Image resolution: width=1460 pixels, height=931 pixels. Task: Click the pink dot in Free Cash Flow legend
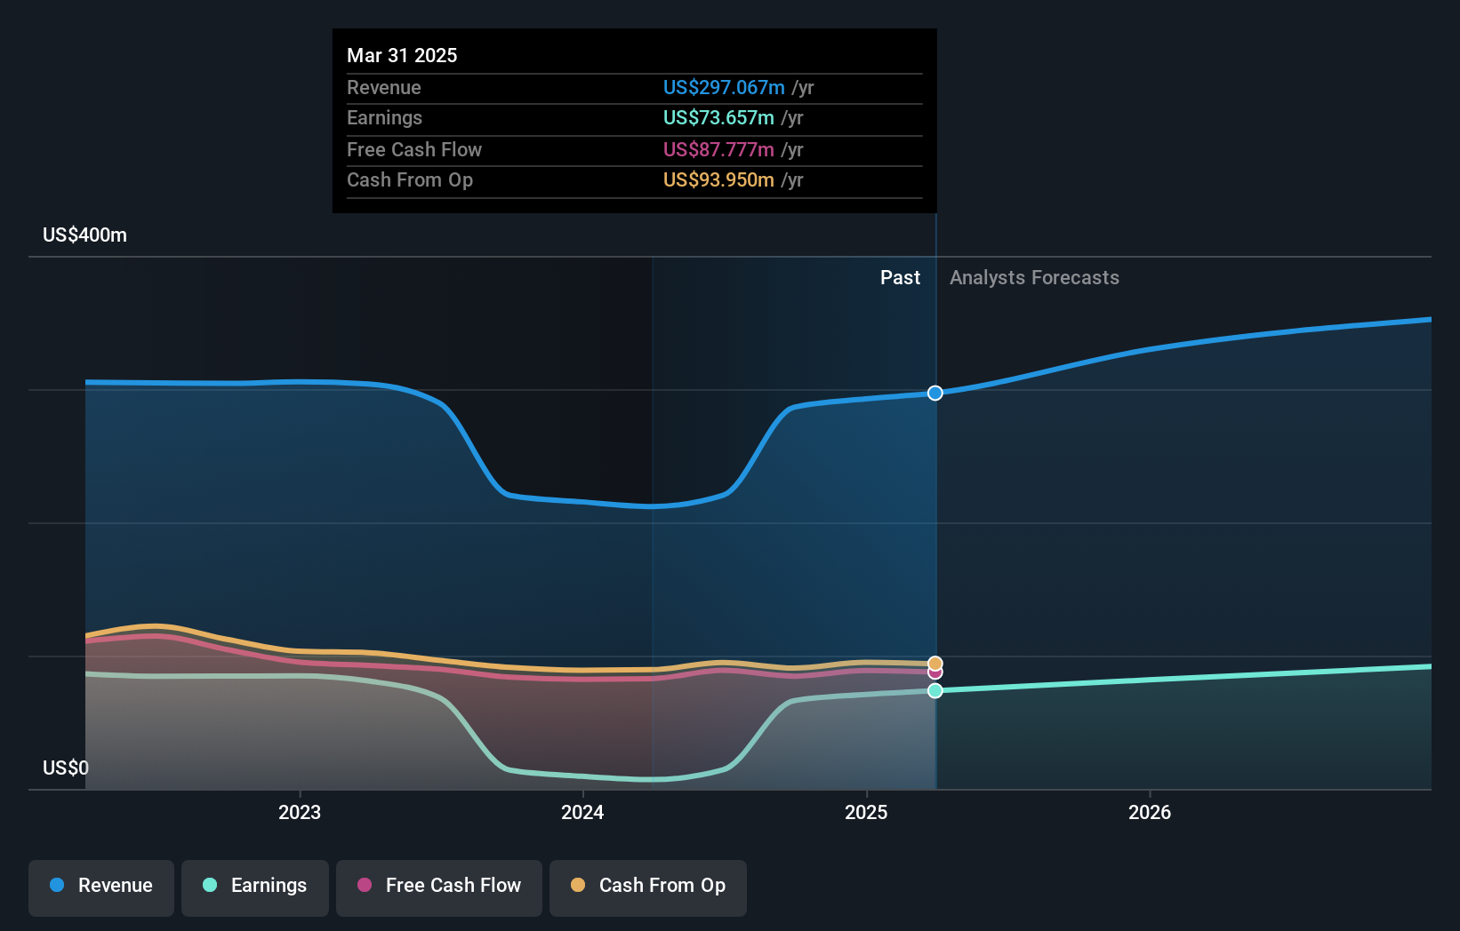pyautogui.click(x=365, y=885)
